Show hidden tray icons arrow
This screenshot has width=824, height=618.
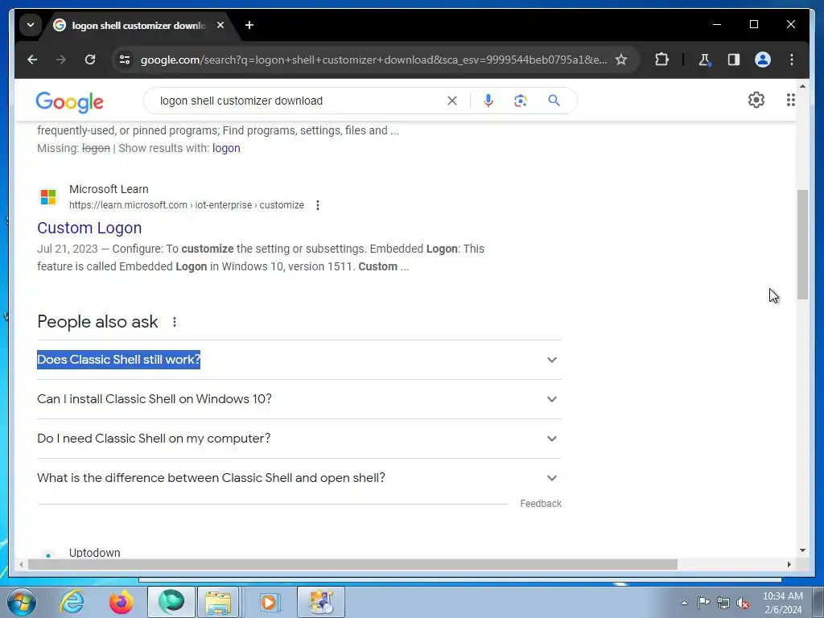pyautogui.click(x=684, y=603)
